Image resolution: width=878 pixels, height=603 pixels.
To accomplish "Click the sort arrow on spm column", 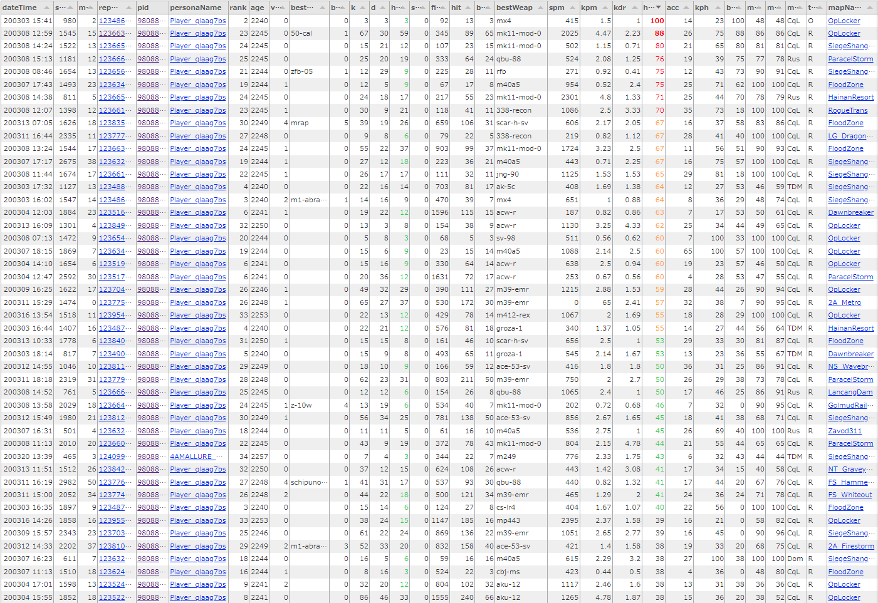I will click(573, 8).
